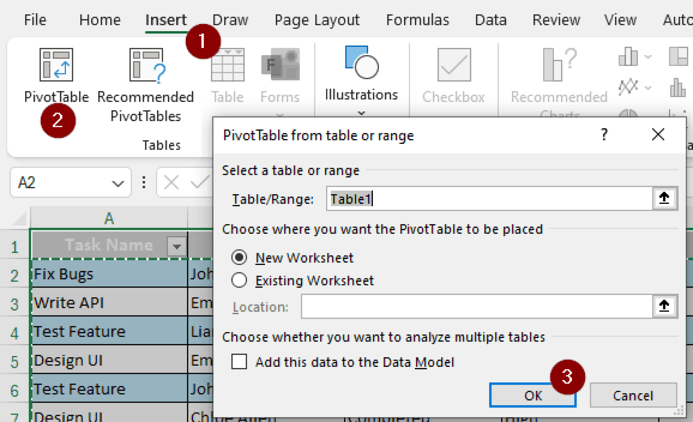Check Add this data to the Data Model

(239, 362)
